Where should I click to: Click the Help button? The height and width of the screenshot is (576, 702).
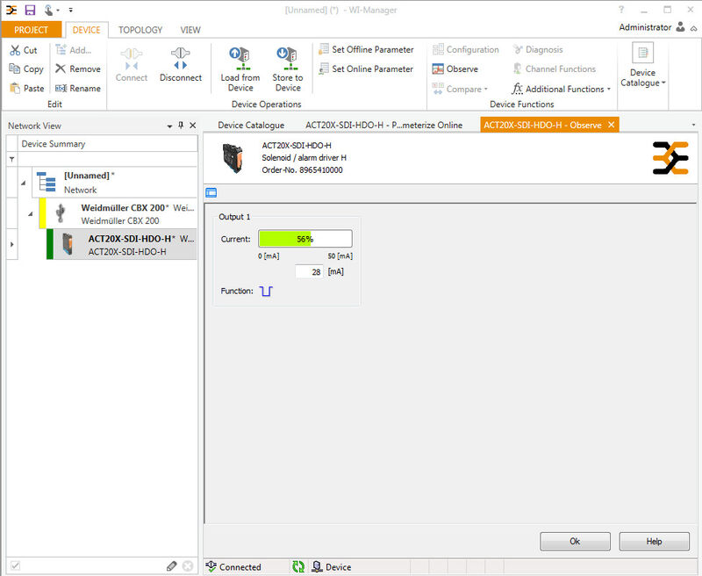point(654,542)
